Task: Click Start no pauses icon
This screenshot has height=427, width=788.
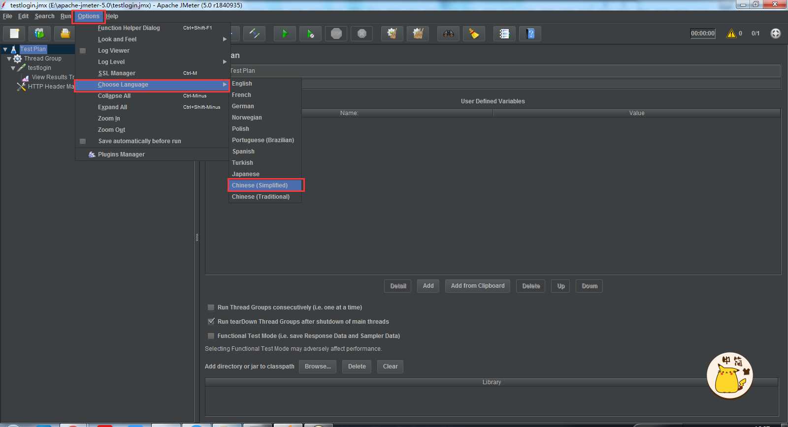Action: click(310, 33)
